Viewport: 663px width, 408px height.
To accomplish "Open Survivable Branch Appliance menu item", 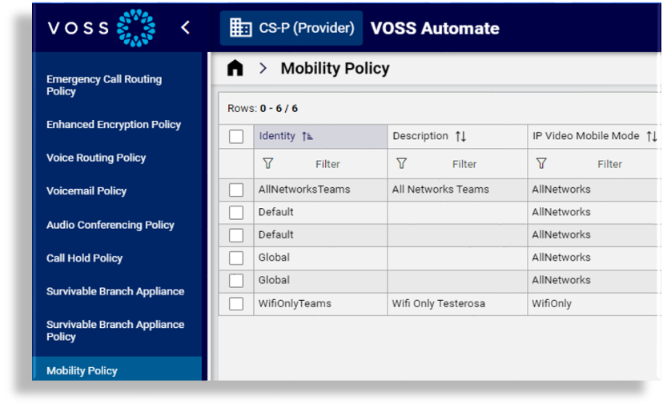I will point(115,291).
